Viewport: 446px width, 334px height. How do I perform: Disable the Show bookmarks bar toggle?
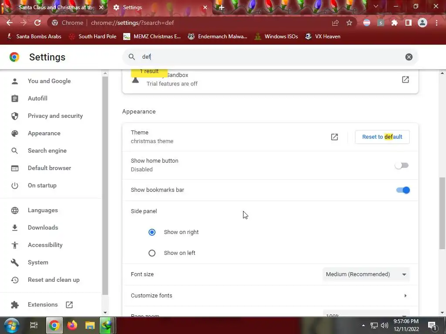click(x=403, y=190)
